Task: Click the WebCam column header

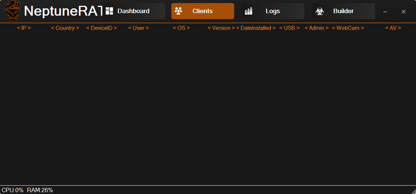Action: pyautogui.click(x=348, y=28)
